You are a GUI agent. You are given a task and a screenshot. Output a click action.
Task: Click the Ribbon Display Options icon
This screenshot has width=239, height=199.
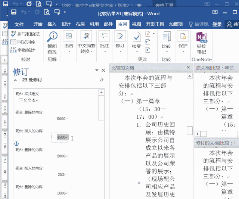coord(215,12)
